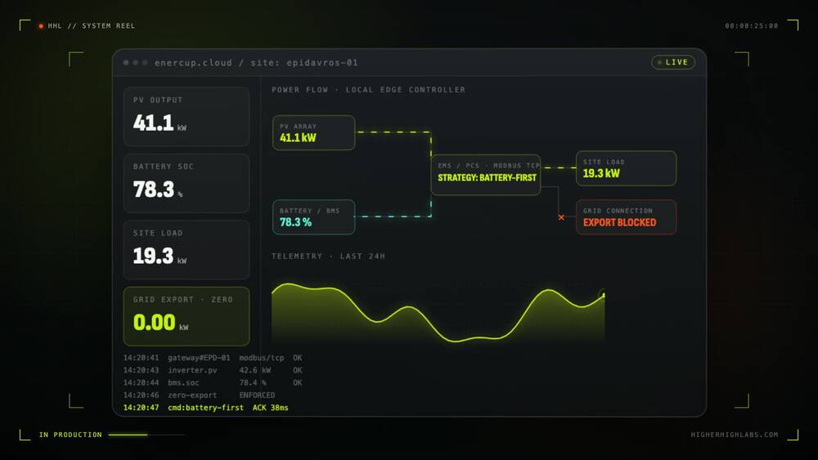Click the red recording dot beside HHL
818x460 pixels.
coord(41,26)
